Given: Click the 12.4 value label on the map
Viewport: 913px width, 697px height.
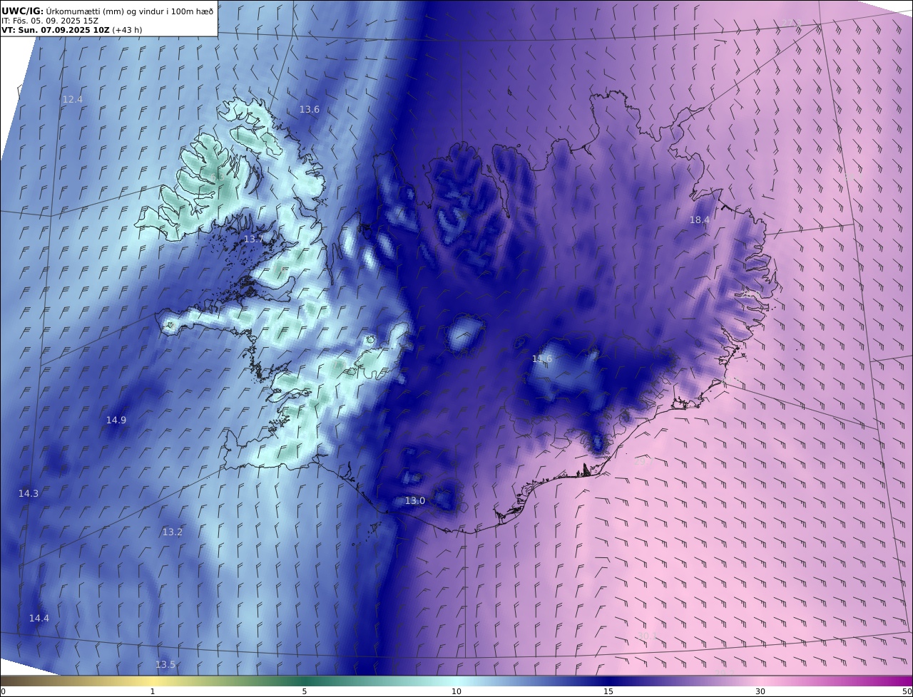Looking at the screenshot, I should tap(73, 100).
